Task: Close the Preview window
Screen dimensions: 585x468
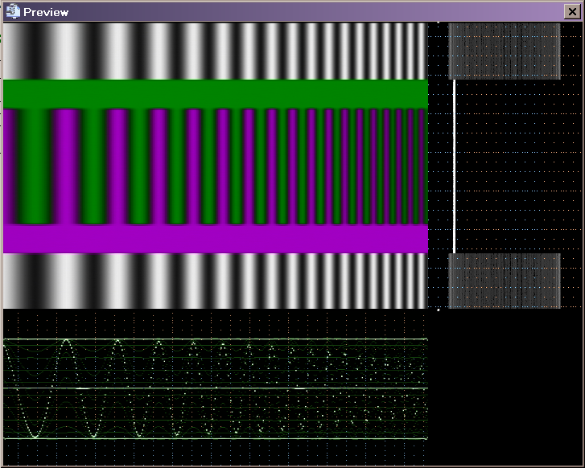Action: (x=572, y=12)
